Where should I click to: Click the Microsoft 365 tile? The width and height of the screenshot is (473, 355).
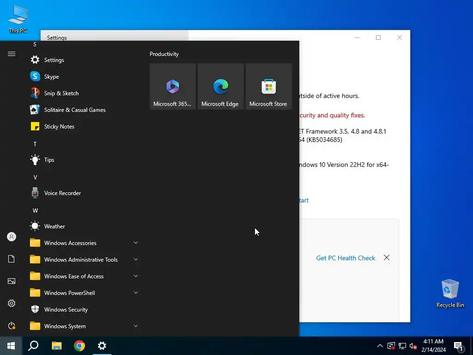[173, 86]
